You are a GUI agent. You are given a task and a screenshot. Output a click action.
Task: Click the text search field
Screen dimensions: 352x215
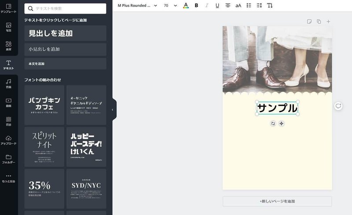[x=65, y=8]
